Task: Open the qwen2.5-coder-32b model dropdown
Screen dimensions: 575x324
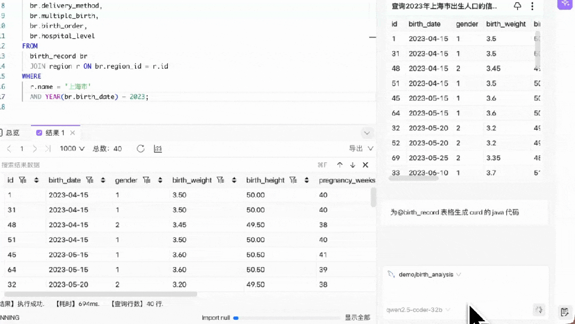Action: pyautogui.click(x=418, y=310)
